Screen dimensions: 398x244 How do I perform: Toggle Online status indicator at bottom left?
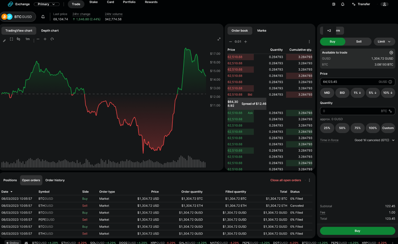coord(12,242)
